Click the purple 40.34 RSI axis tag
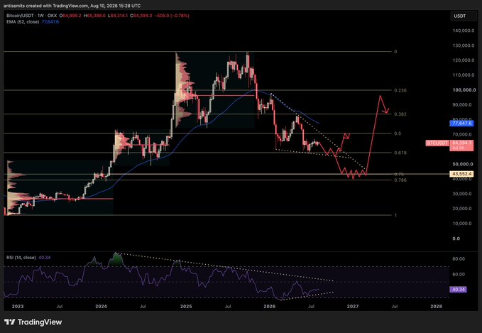The image size is (482, 333). click(x=459, y=290)
